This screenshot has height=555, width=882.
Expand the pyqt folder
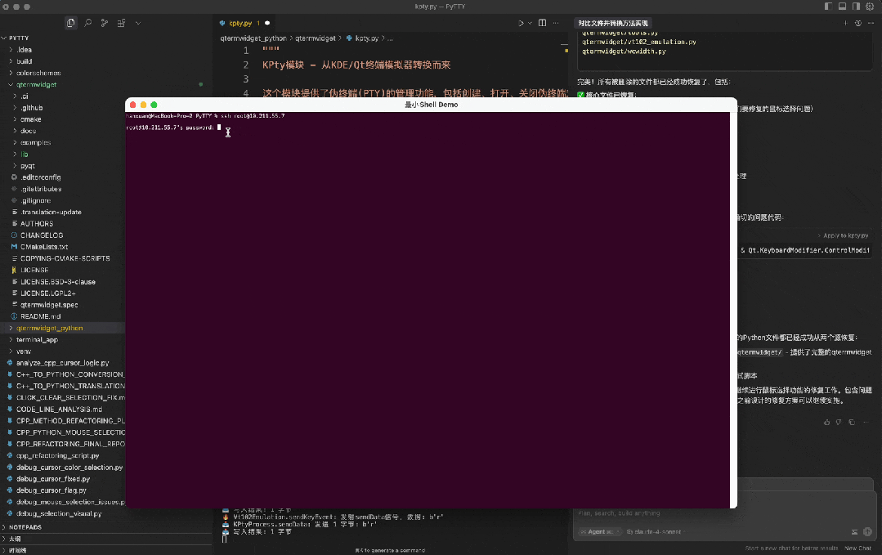point(28,166)
